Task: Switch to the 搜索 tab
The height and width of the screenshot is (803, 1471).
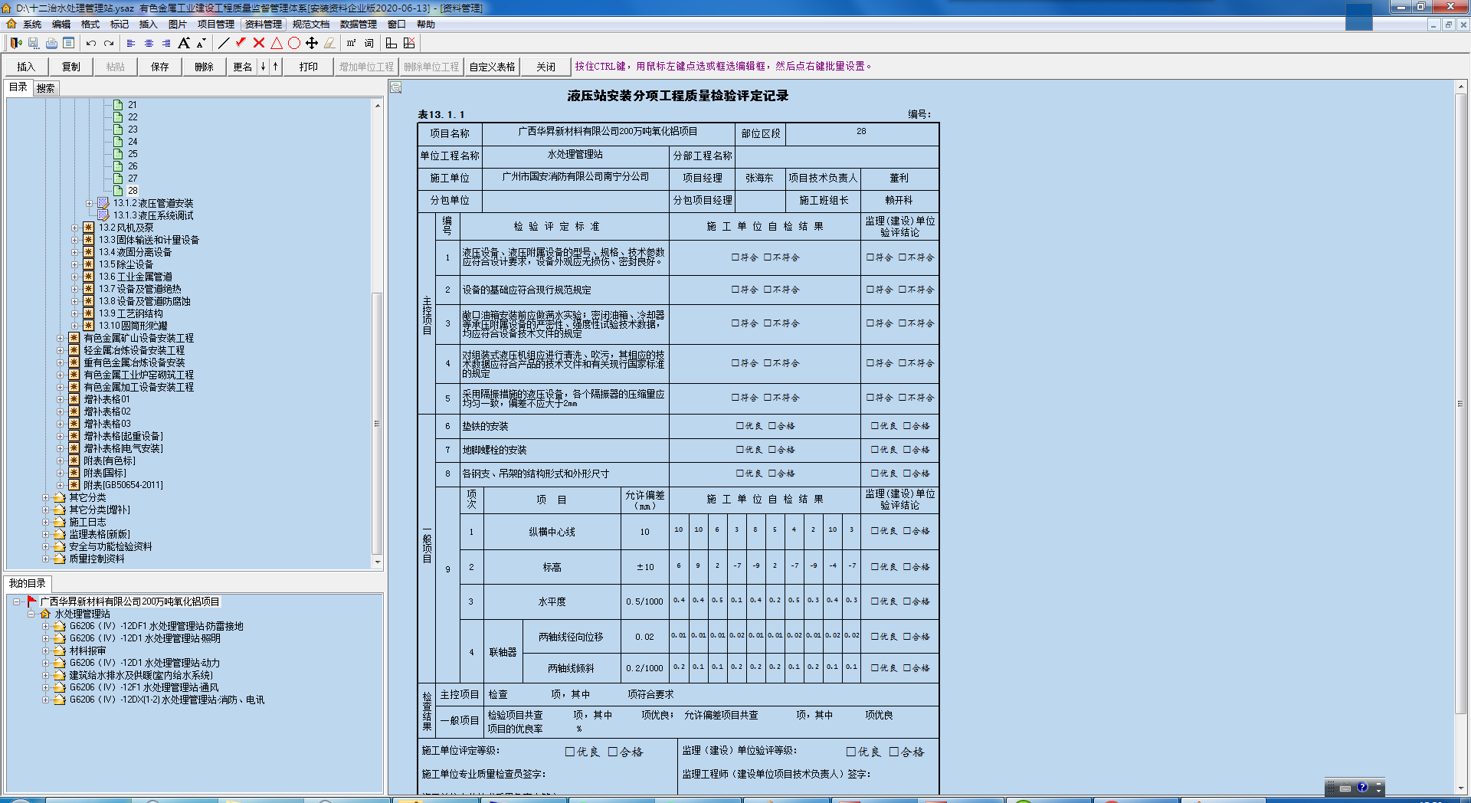Action: coord(46,88)
